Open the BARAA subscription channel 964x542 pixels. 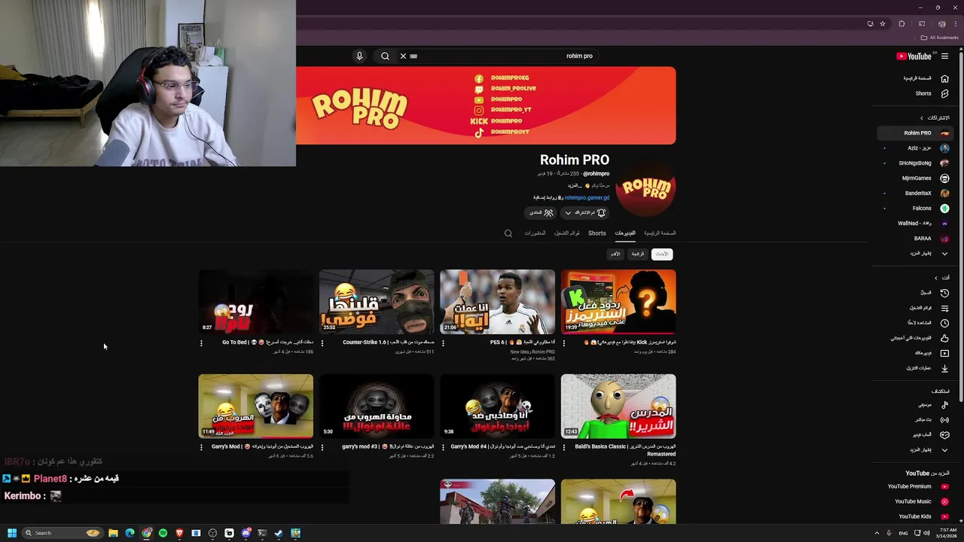click(916, 238)
